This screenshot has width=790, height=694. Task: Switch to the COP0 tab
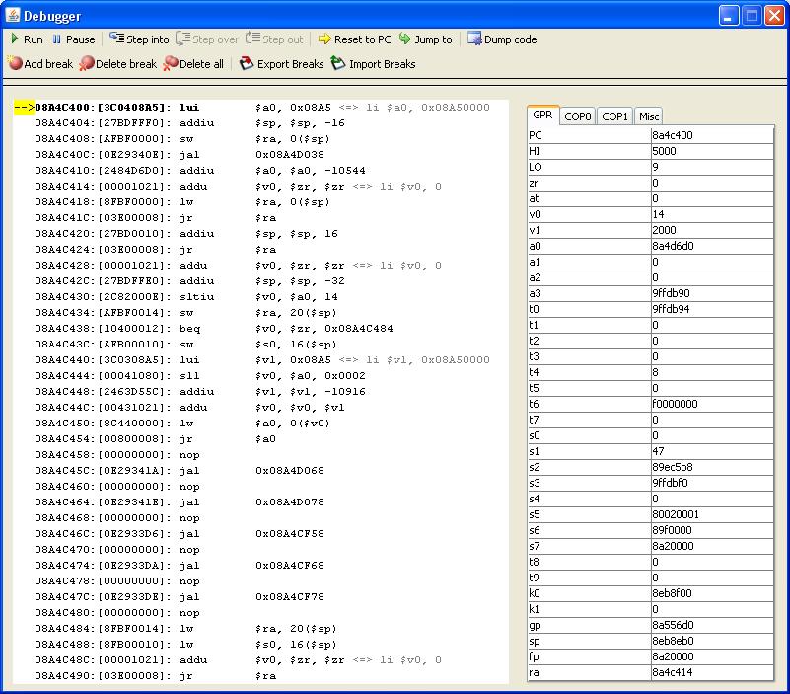pos(578,116)
